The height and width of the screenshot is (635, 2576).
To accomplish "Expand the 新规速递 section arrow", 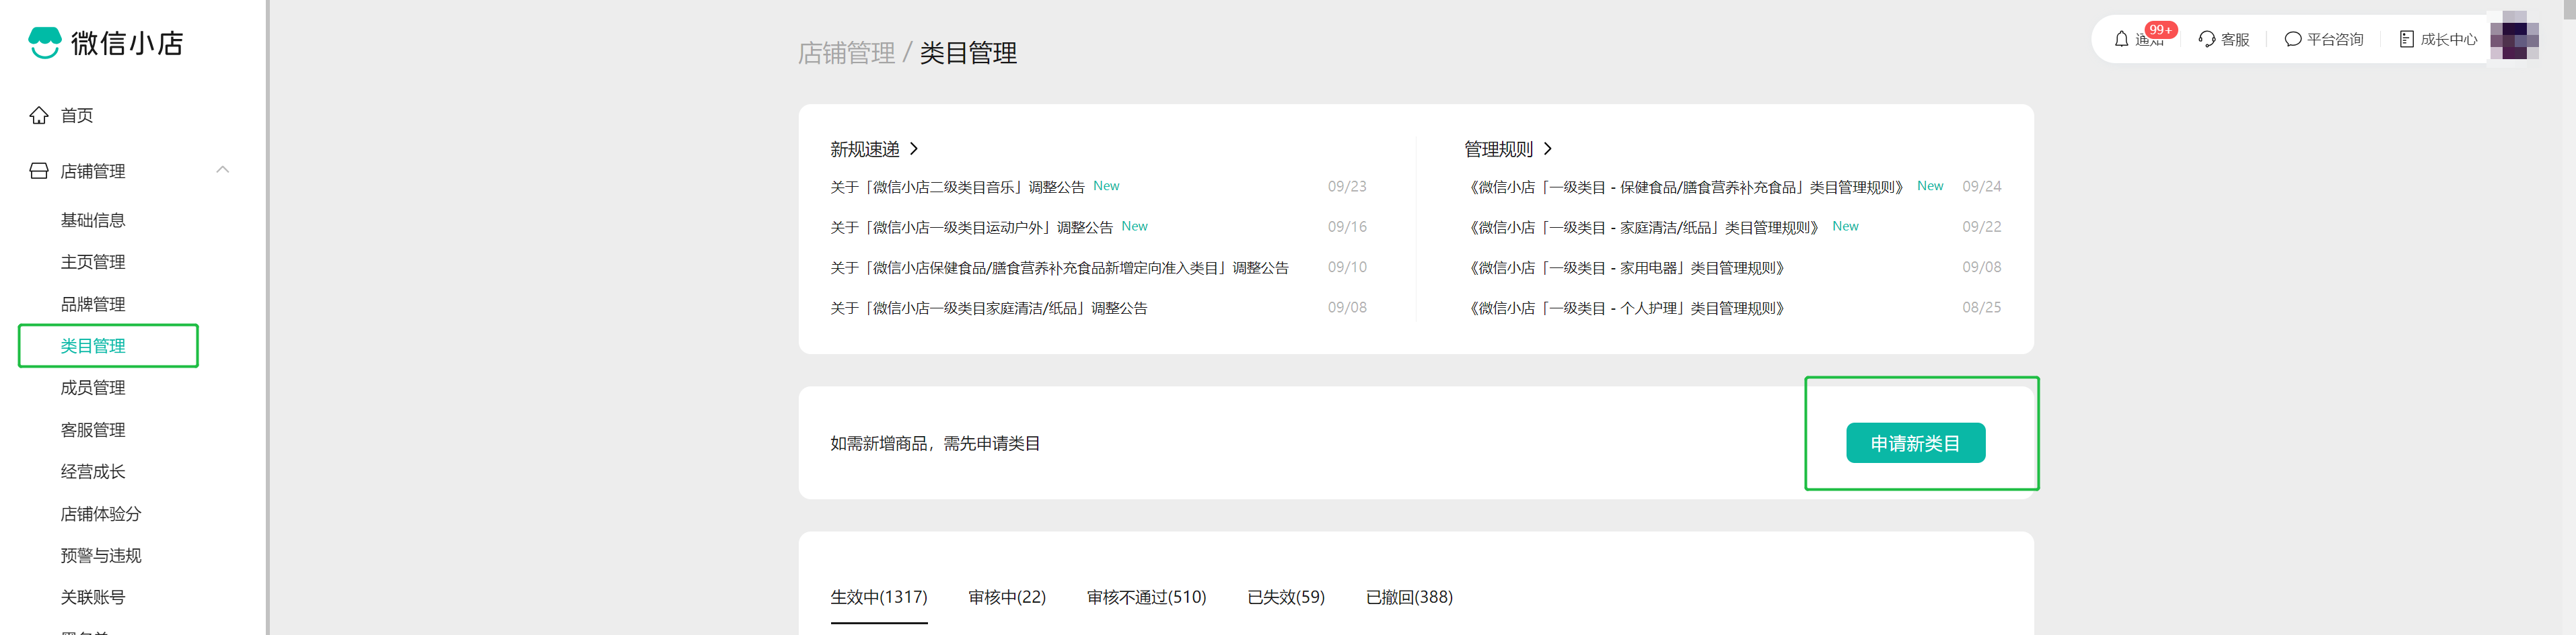I will click(914, 149).
